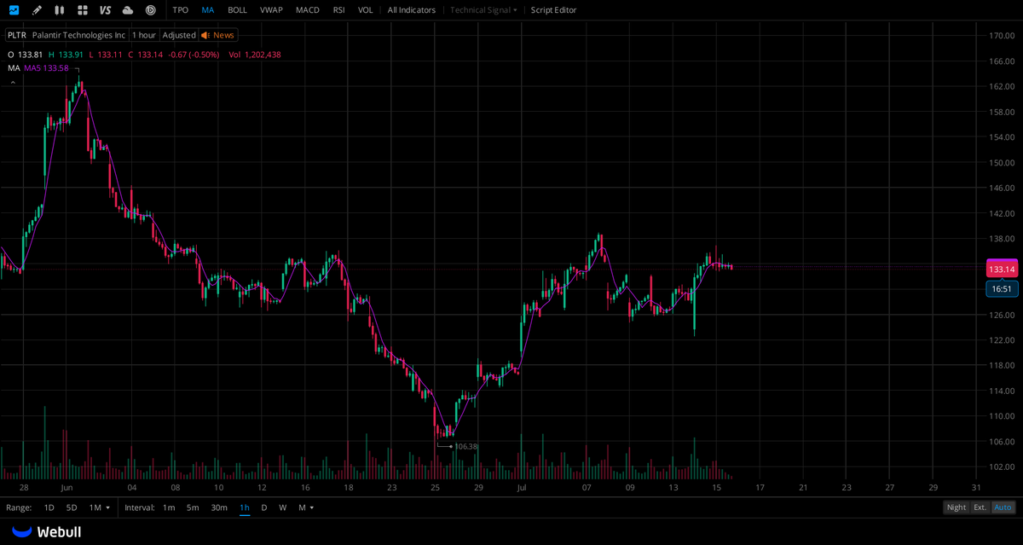This screenshot has width=1023, height=545.
Task: Click the Jul date axis label
Action: pos(521,487)
